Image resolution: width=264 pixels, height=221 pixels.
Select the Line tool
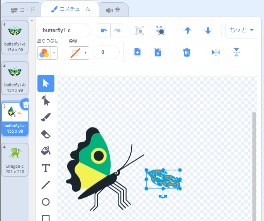click(46, 185)
